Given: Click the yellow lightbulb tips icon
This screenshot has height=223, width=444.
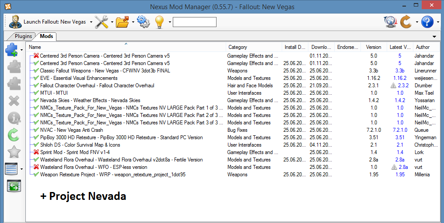Looking at the screenshot, I should [x=160, y=22].
